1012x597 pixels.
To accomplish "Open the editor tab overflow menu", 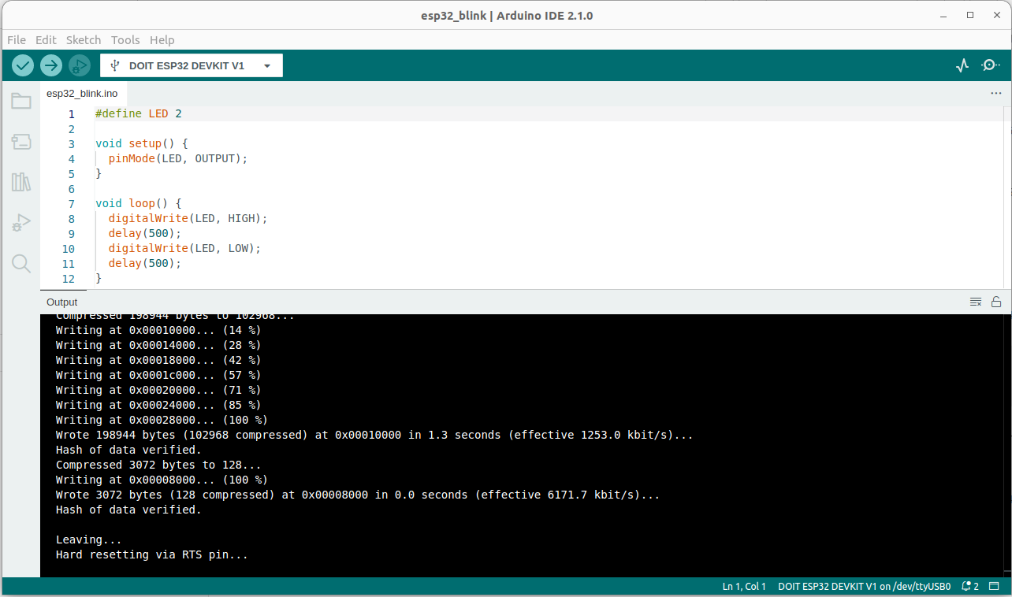I will coord(995,93).
